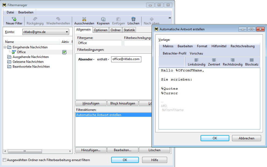The height and width of the screenshot is (167, 267).
Task: Maximize the Filtermanager window
Action: pyautogui.click(x=159, y=5)
